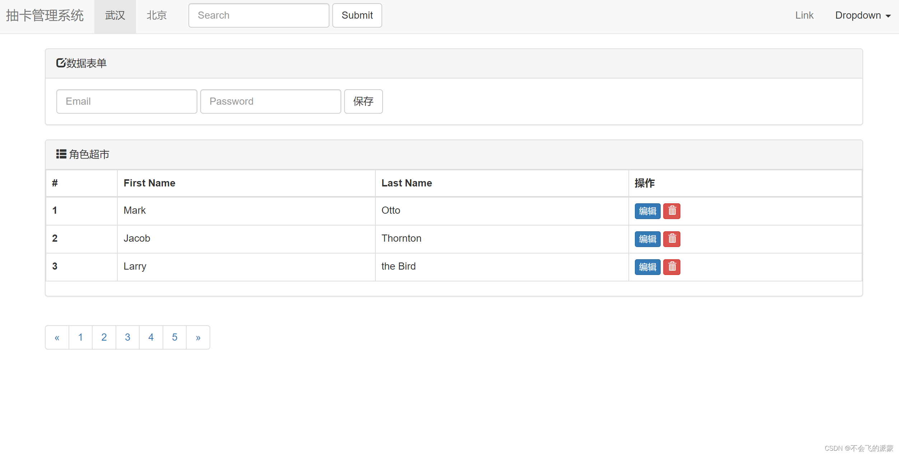
Task: Click into the Search input field
Action: point(258,15)
